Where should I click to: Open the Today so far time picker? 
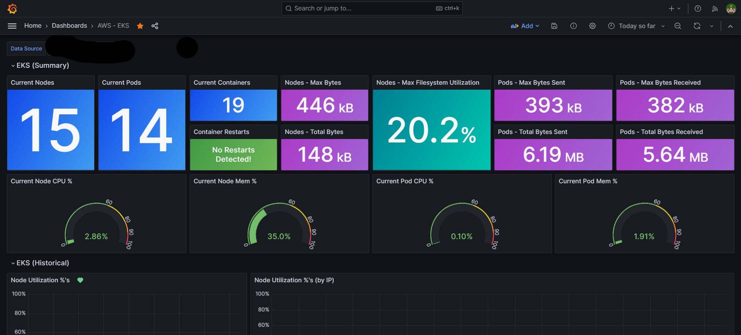pos(636,26)
